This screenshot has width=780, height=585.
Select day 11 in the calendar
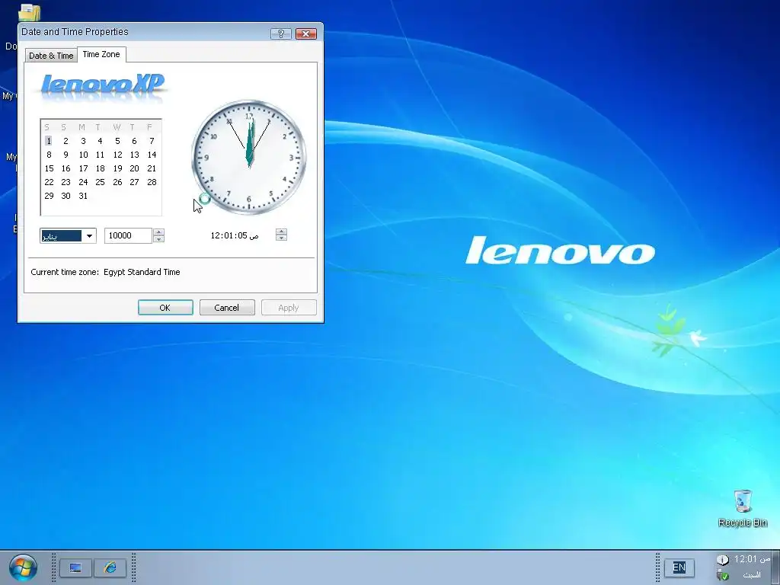pyautogui.click(x=100, y=155)
